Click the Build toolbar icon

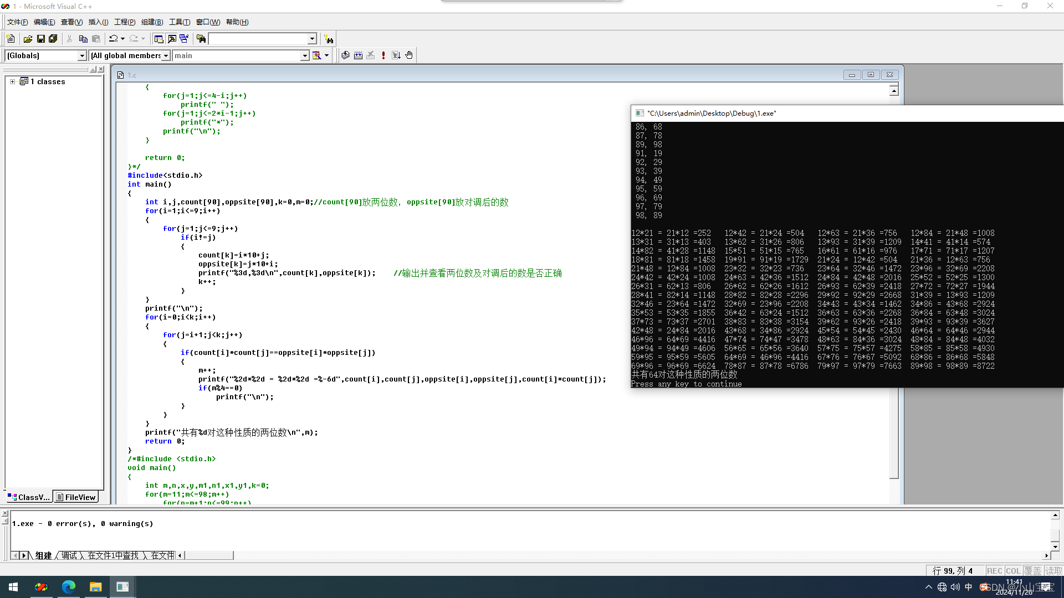pos(358,55)
